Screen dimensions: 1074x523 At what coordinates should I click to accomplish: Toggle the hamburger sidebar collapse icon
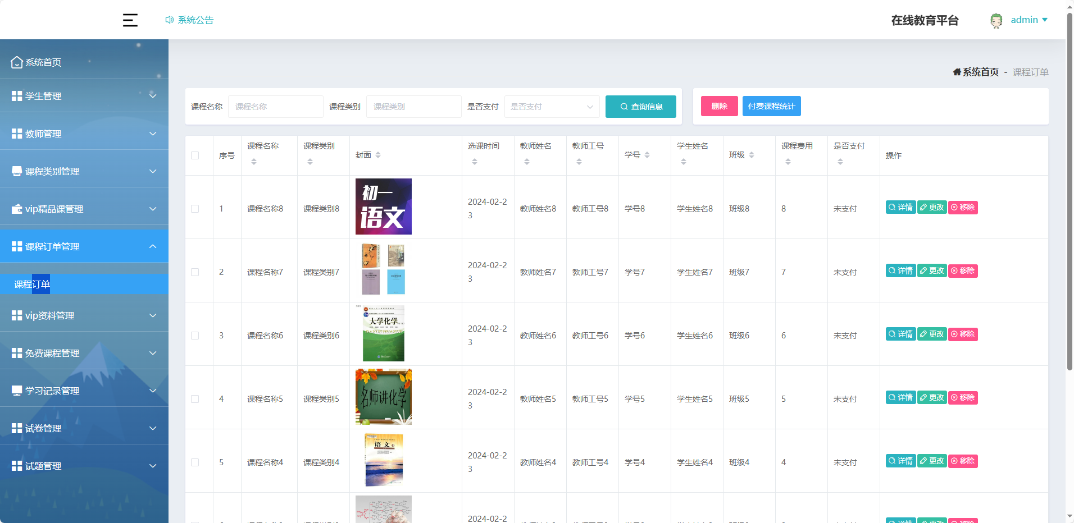click(x=130, y=20)
